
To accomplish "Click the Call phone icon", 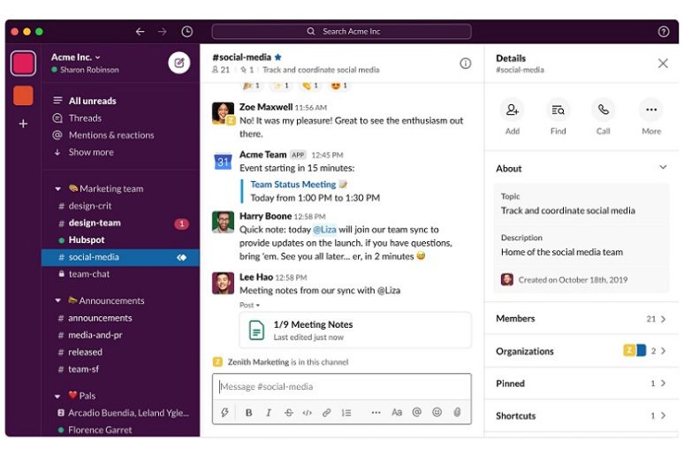I will (603, 110).
